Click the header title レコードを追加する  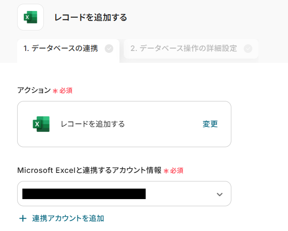(90, 18)
